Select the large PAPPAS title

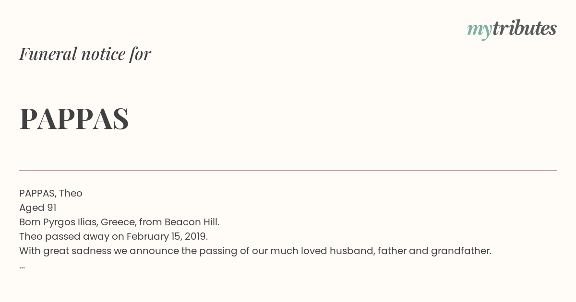(74, 118)
